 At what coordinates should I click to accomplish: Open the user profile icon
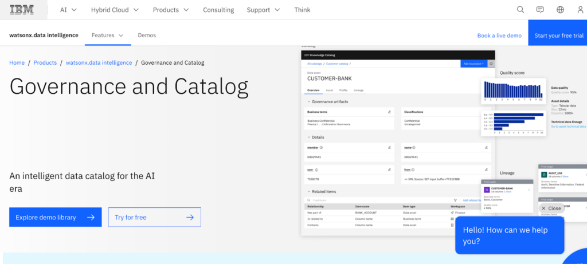click(580, 10)
